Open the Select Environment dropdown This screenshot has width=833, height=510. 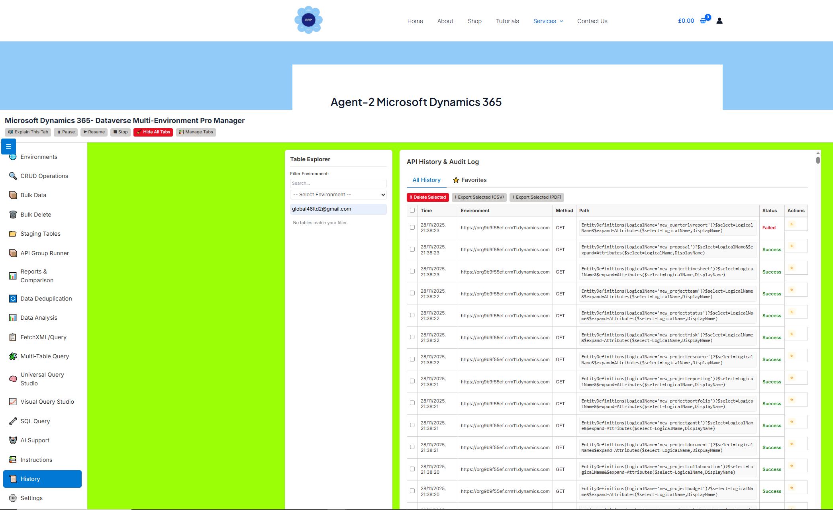(338, 195)
